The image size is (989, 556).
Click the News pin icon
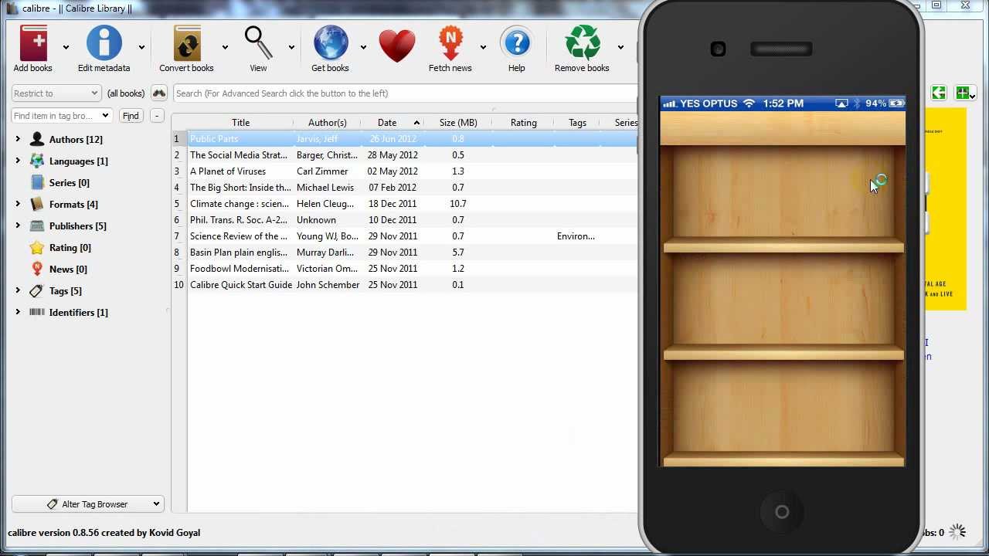37,269
